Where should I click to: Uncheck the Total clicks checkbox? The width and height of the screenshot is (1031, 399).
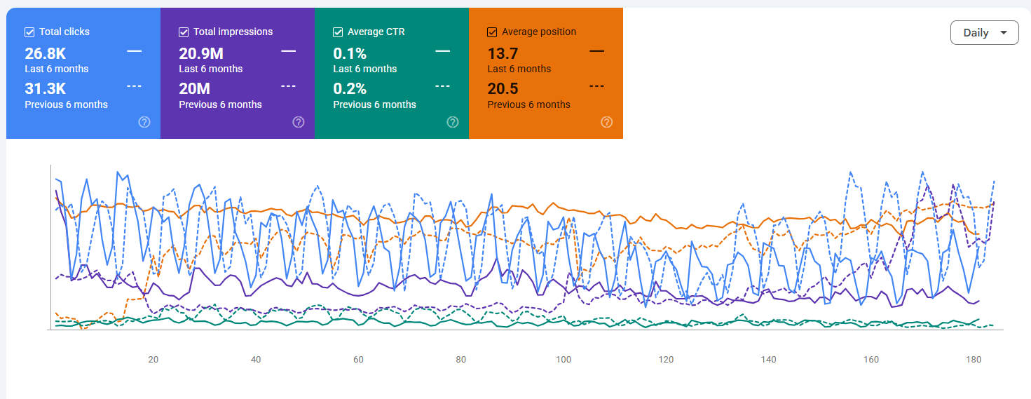point(29,32)
